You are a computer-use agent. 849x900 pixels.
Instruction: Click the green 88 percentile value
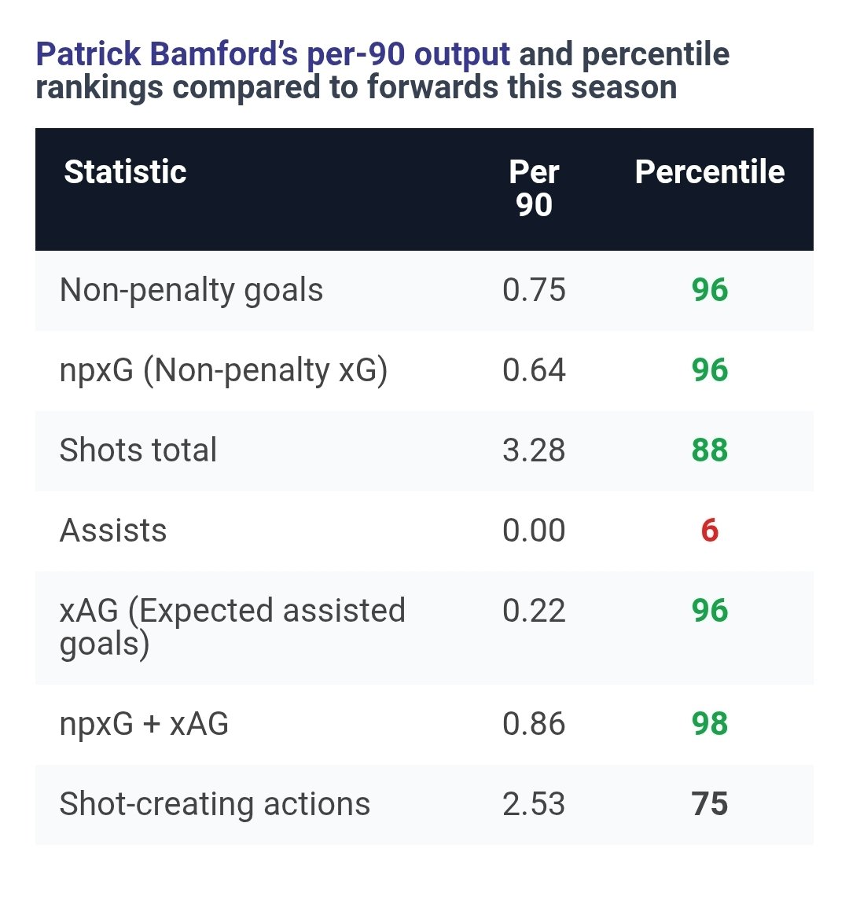tap(710, 450)
